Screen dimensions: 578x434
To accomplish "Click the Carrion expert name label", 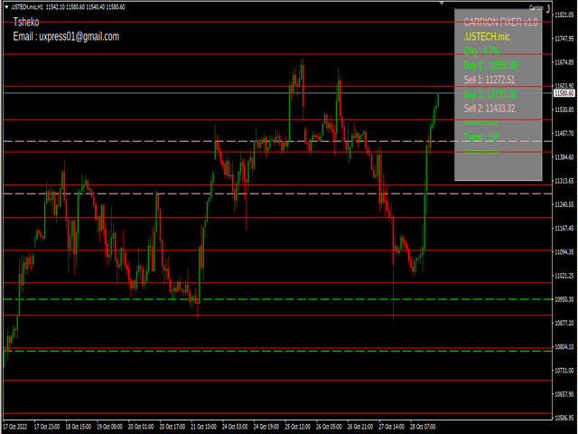I will pyautogui.click(x=536, y=8).
